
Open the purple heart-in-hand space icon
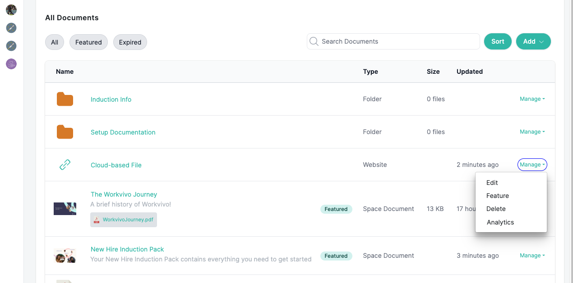tap(11, 63)
